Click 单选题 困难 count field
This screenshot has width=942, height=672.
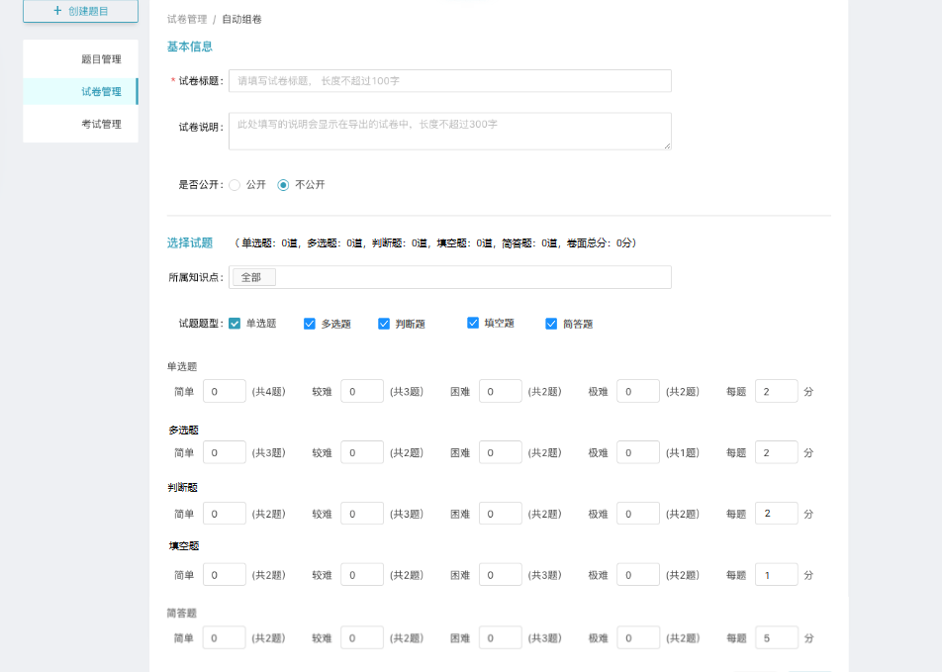(x=501, y=391)
